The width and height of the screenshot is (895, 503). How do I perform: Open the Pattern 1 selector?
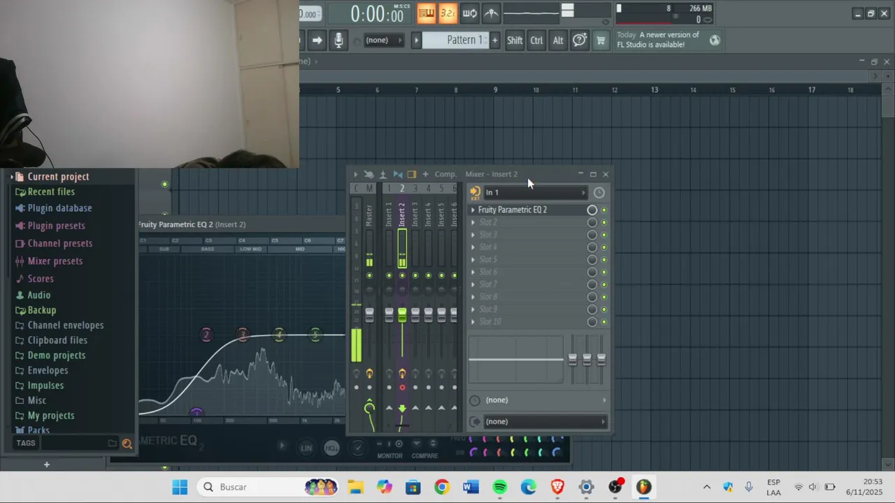tap(457, 40)
